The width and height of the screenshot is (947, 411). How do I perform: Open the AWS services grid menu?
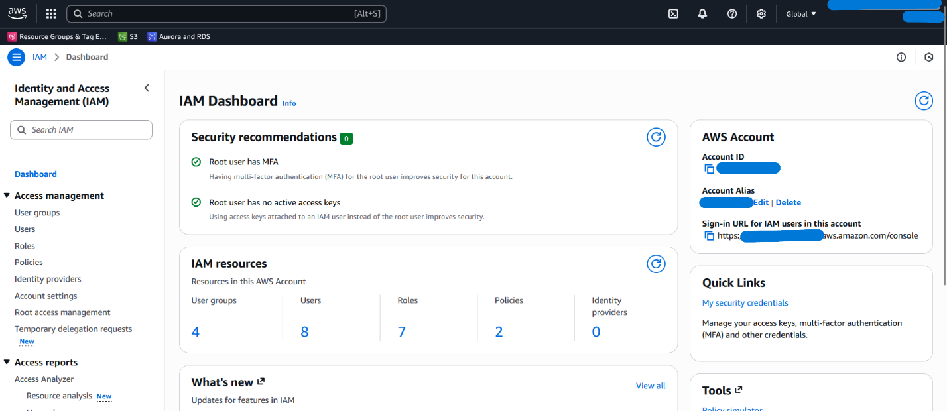51,14
